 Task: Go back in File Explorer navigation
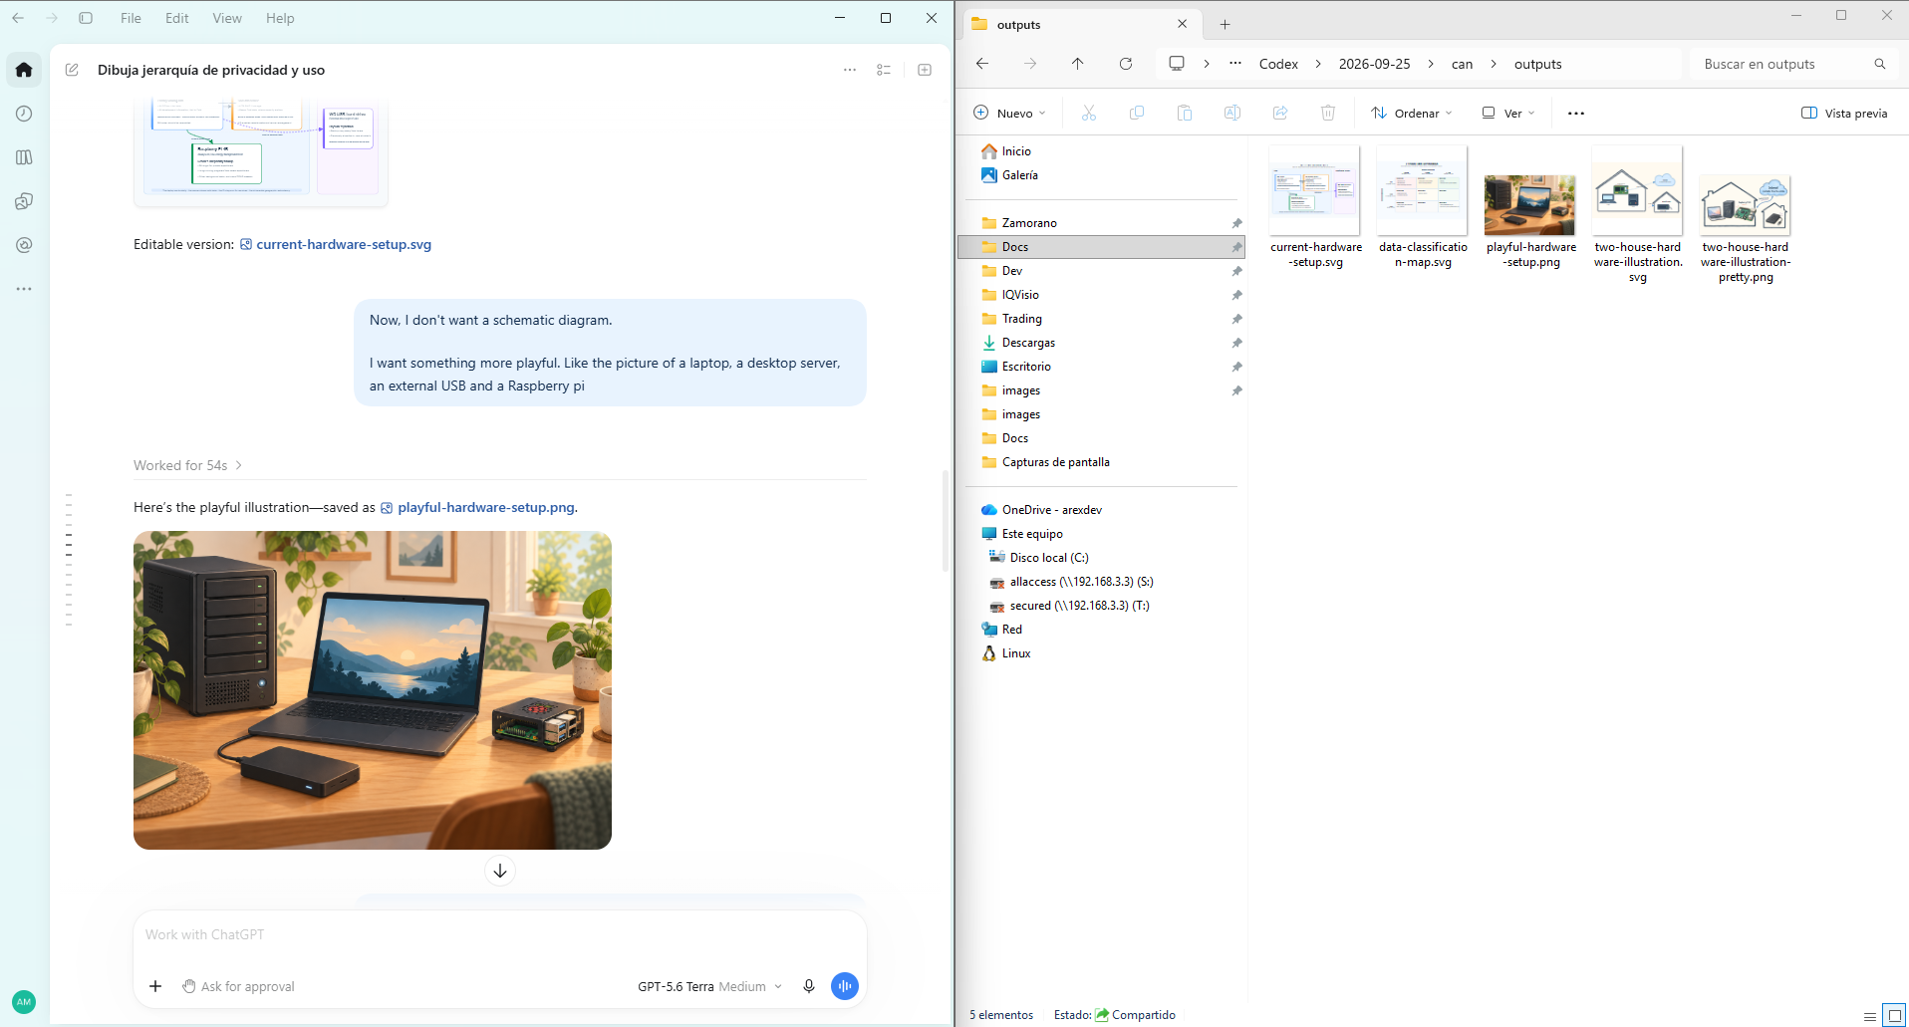982,64
